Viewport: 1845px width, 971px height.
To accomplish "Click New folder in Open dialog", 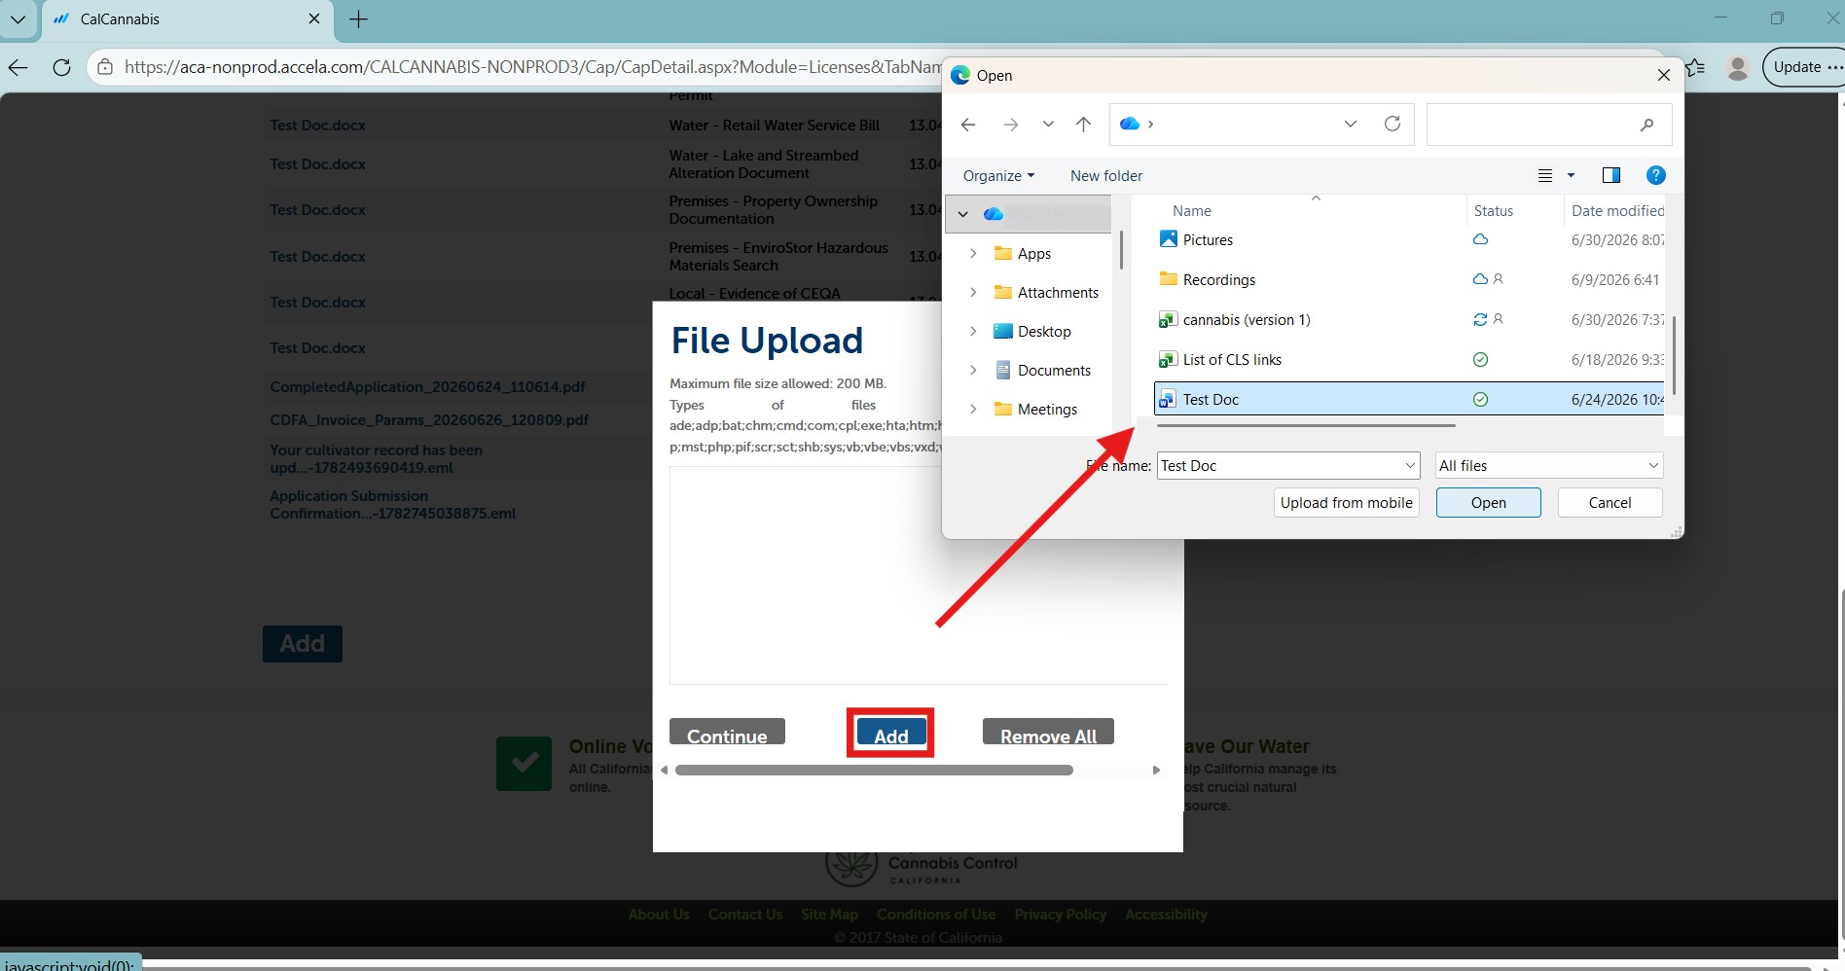I will [1106, 176].
